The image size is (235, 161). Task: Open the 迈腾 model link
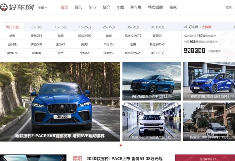(133, 44)
